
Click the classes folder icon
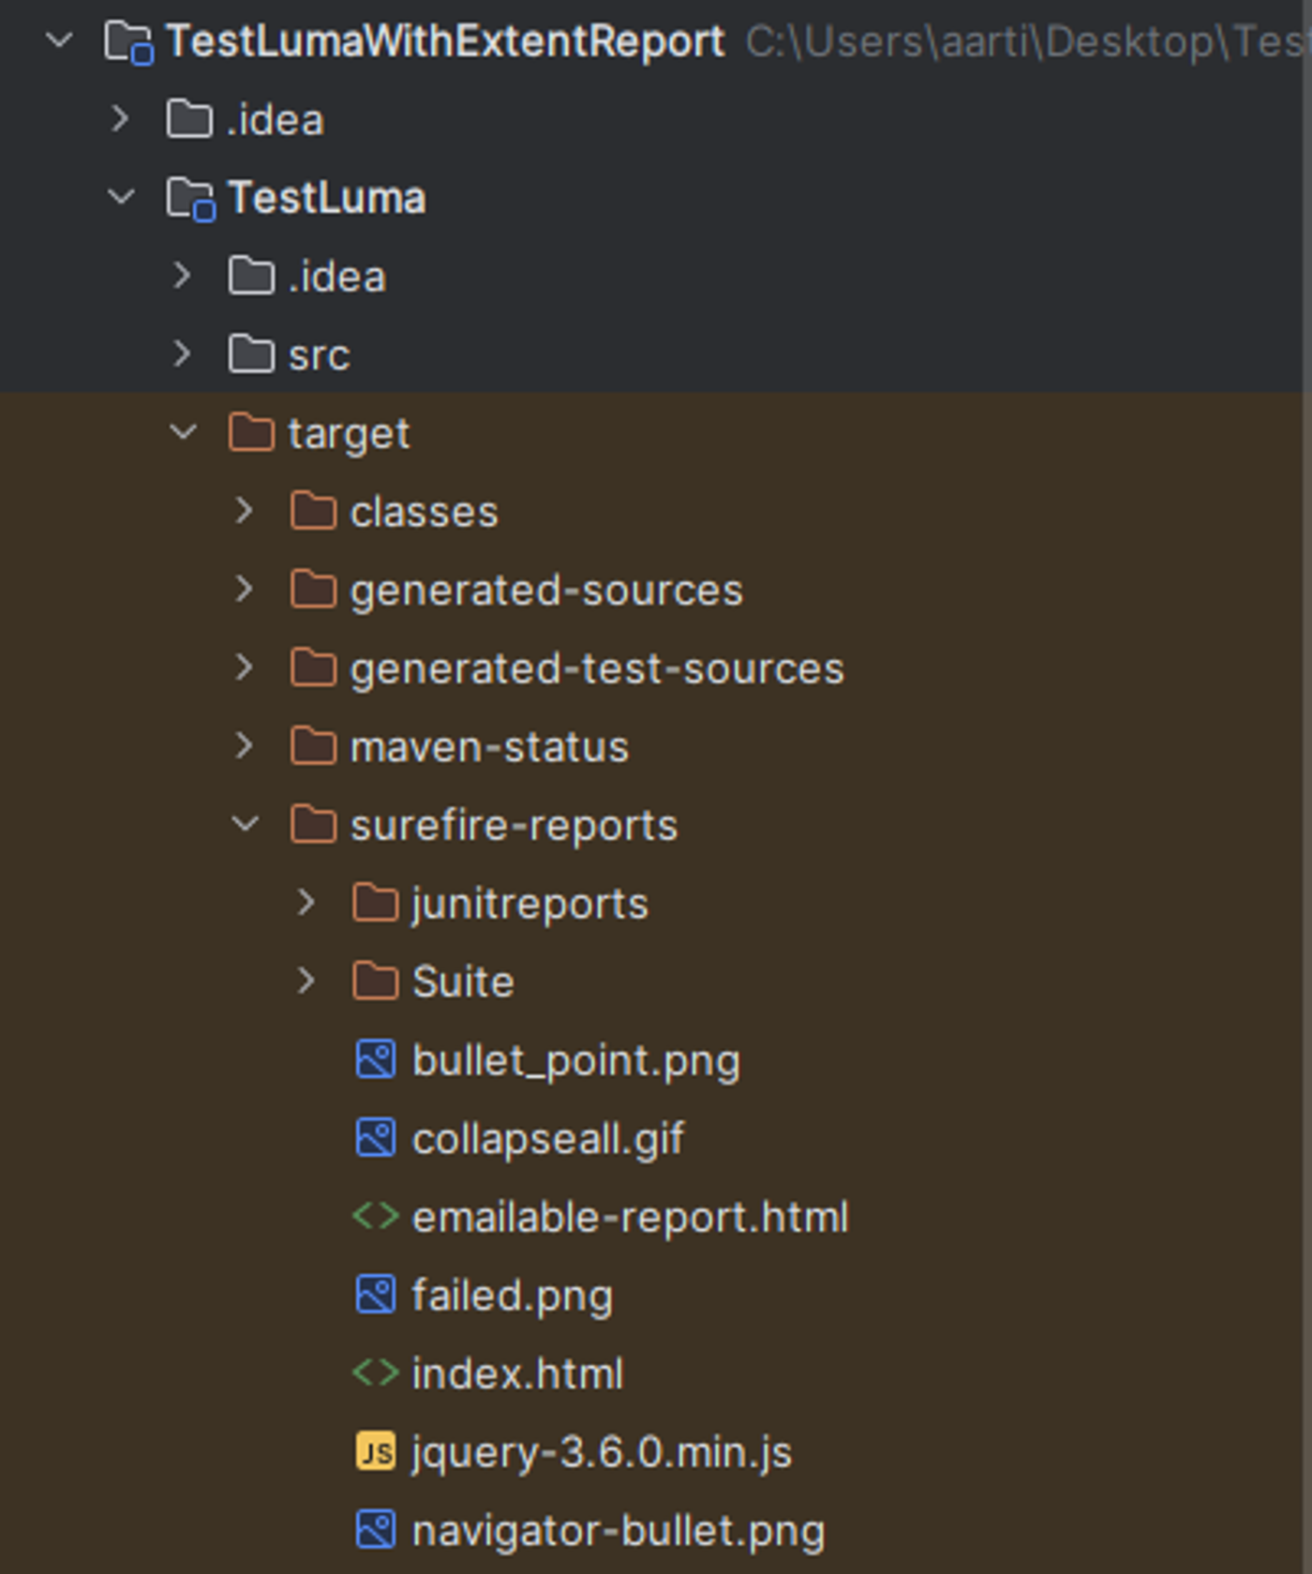point(314,512)
